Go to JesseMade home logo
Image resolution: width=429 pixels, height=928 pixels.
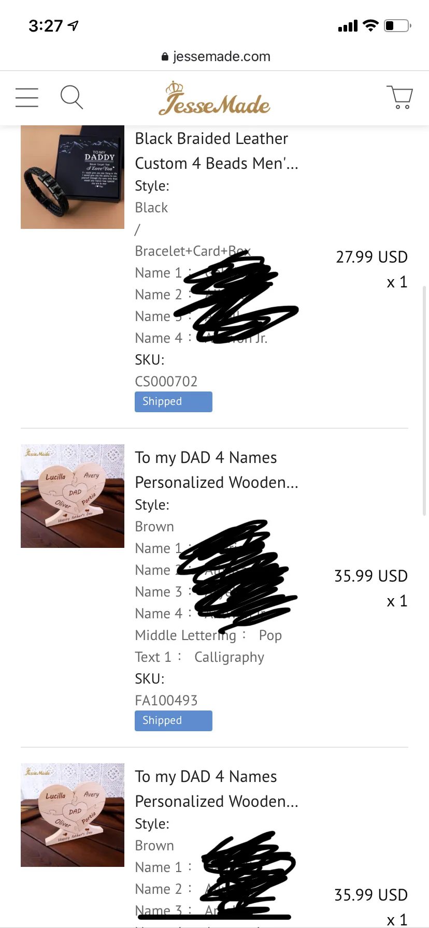(x=214, y=98)
